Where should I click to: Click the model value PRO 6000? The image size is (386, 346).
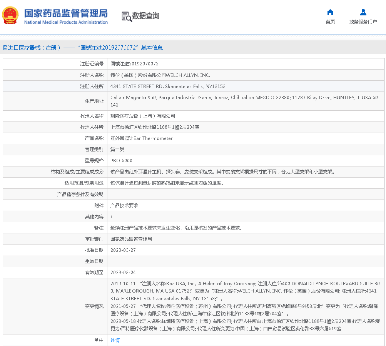(x=121, y=161)
